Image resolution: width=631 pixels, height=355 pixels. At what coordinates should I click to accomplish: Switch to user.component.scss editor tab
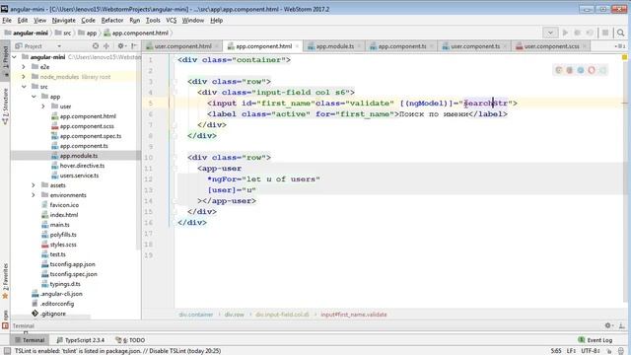[551, 46]
